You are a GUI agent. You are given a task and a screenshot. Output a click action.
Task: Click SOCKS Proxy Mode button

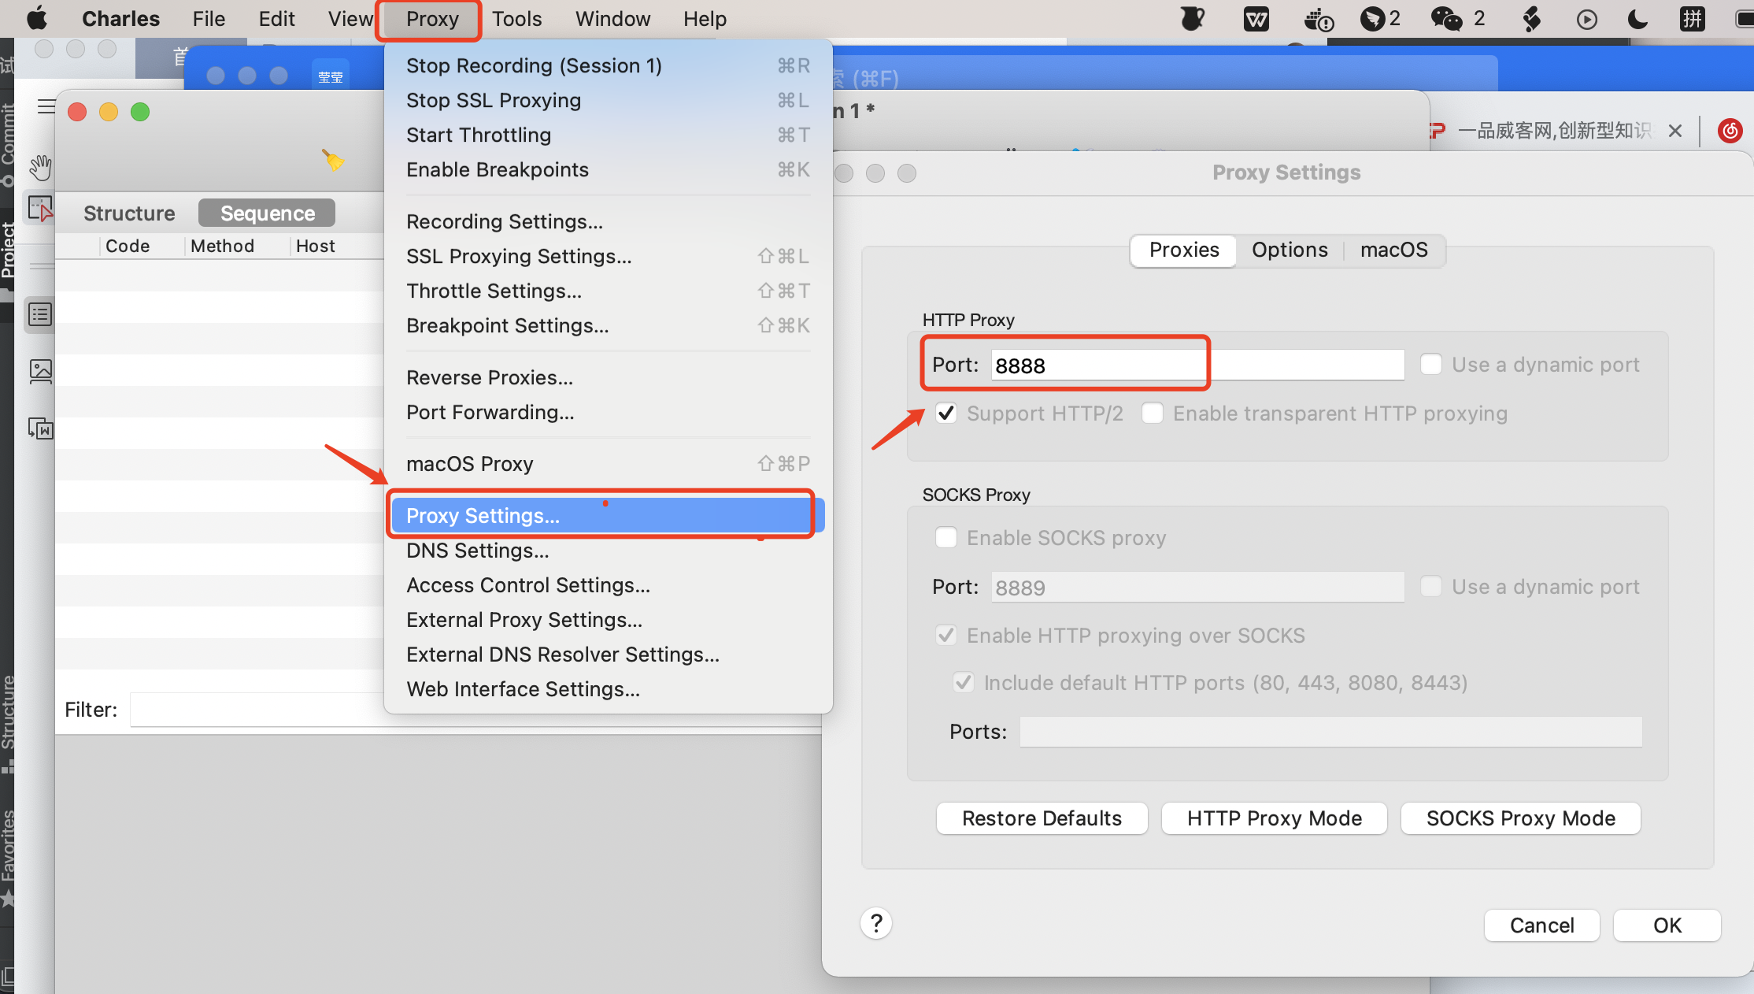point(1520,818)
